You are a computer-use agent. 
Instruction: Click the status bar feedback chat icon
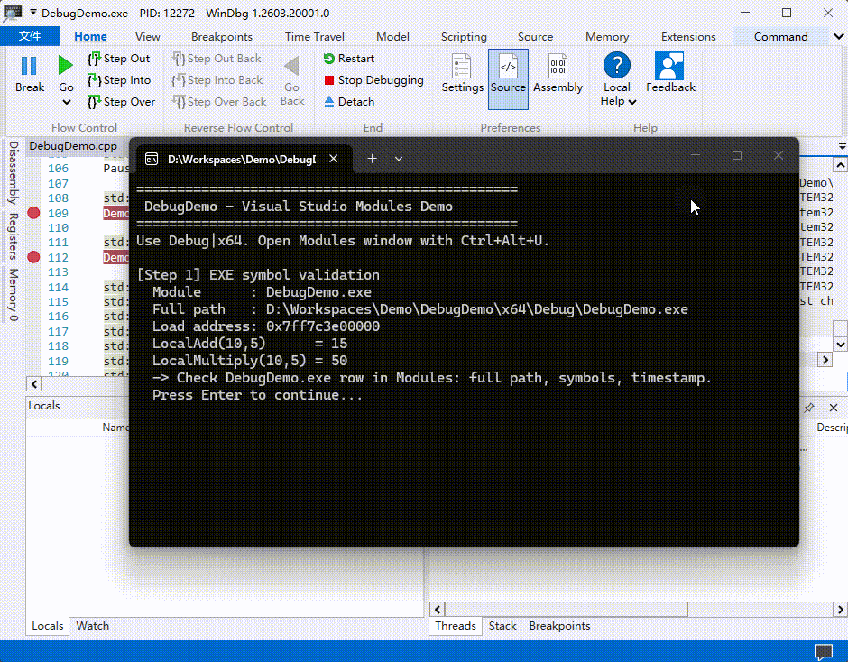point(823,651)
